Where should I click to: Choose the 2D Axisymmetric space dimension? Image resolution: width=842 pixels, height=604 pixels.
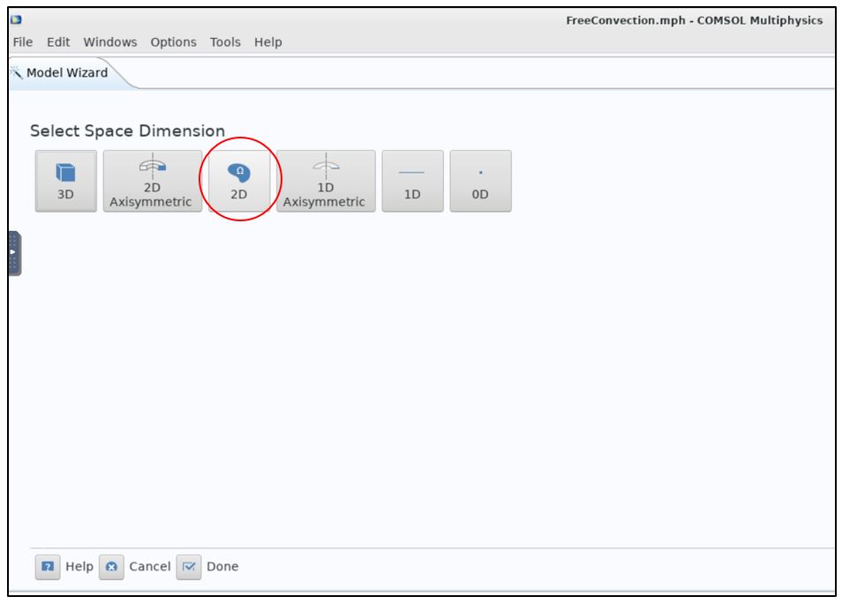(153, 182)
